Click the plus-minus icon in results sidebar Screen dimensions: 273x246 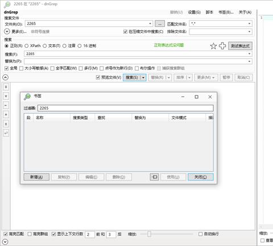(6, 124)
